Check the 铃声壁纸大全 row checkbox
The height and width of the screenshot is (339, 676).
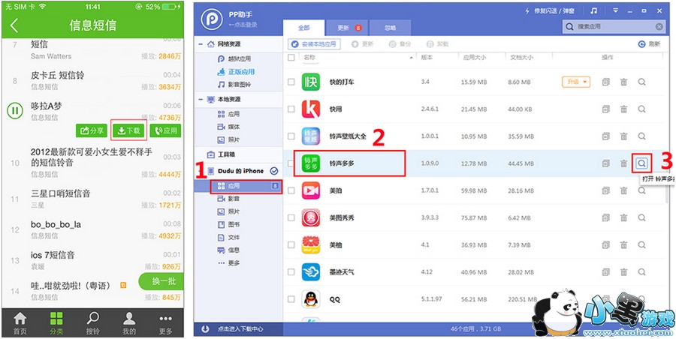(x=291, y=136)
